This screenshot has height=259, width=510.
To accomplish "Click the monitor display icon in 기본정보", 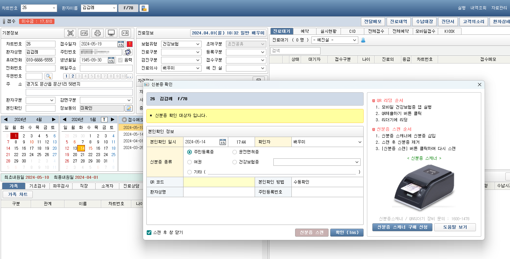I will 111,33.
